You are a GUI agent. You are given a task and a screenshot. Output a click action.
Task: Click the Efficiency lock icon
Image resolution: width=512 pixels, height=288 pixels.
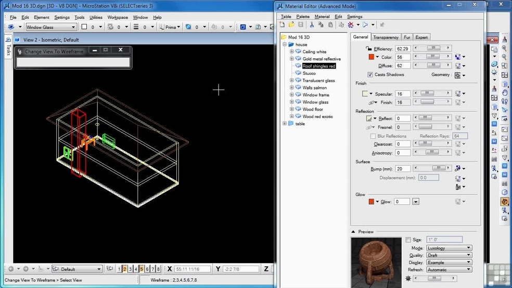tap(369, 48)
